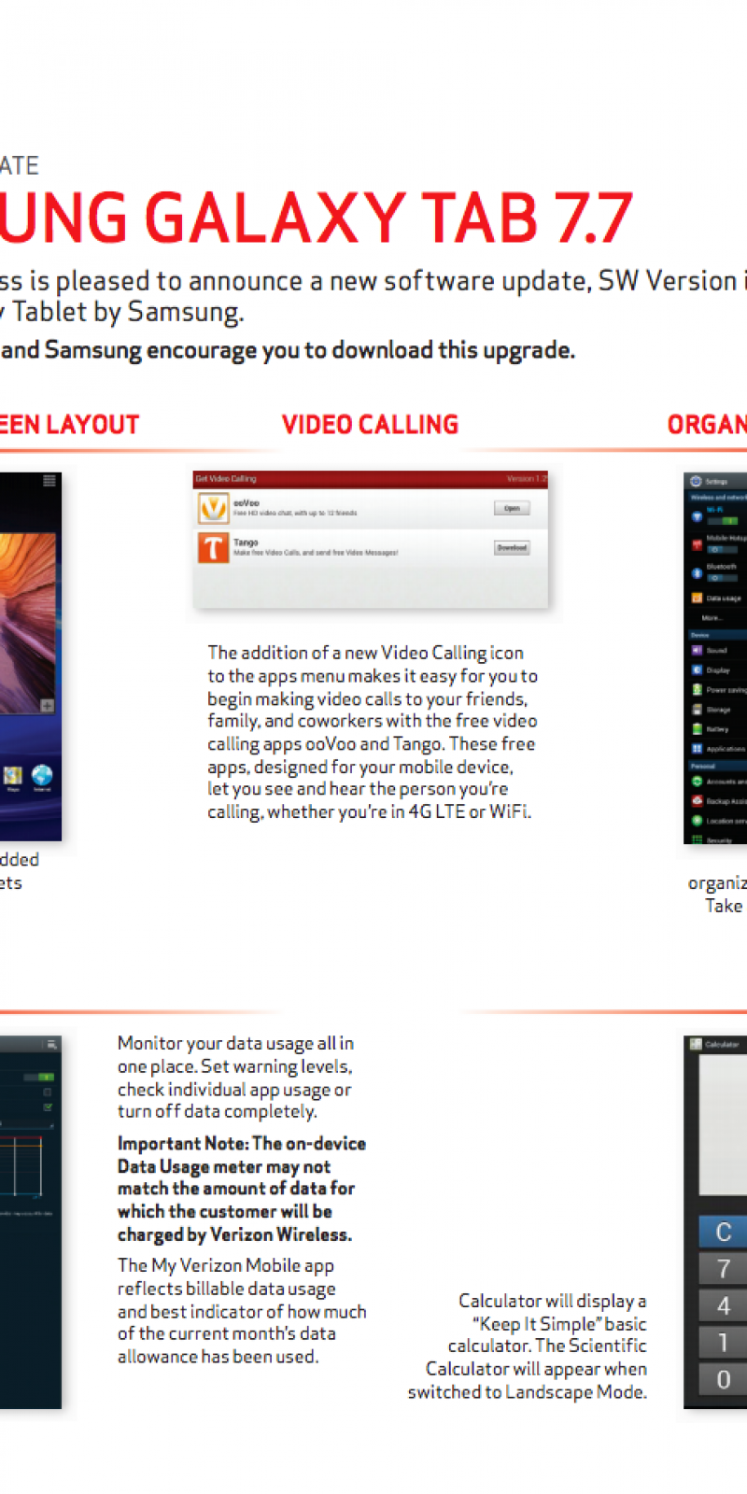Click the Storage icon in Settings
The width and height of the screenshot is (747, 1494).
click(697, 710)
